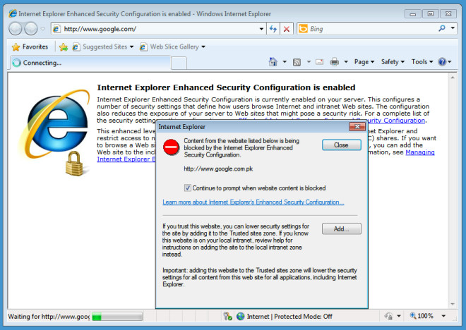The width and height of the screenshot is (466, 330).
Task: Open the zoom level dropdown arrow
Action: (443, 316)
